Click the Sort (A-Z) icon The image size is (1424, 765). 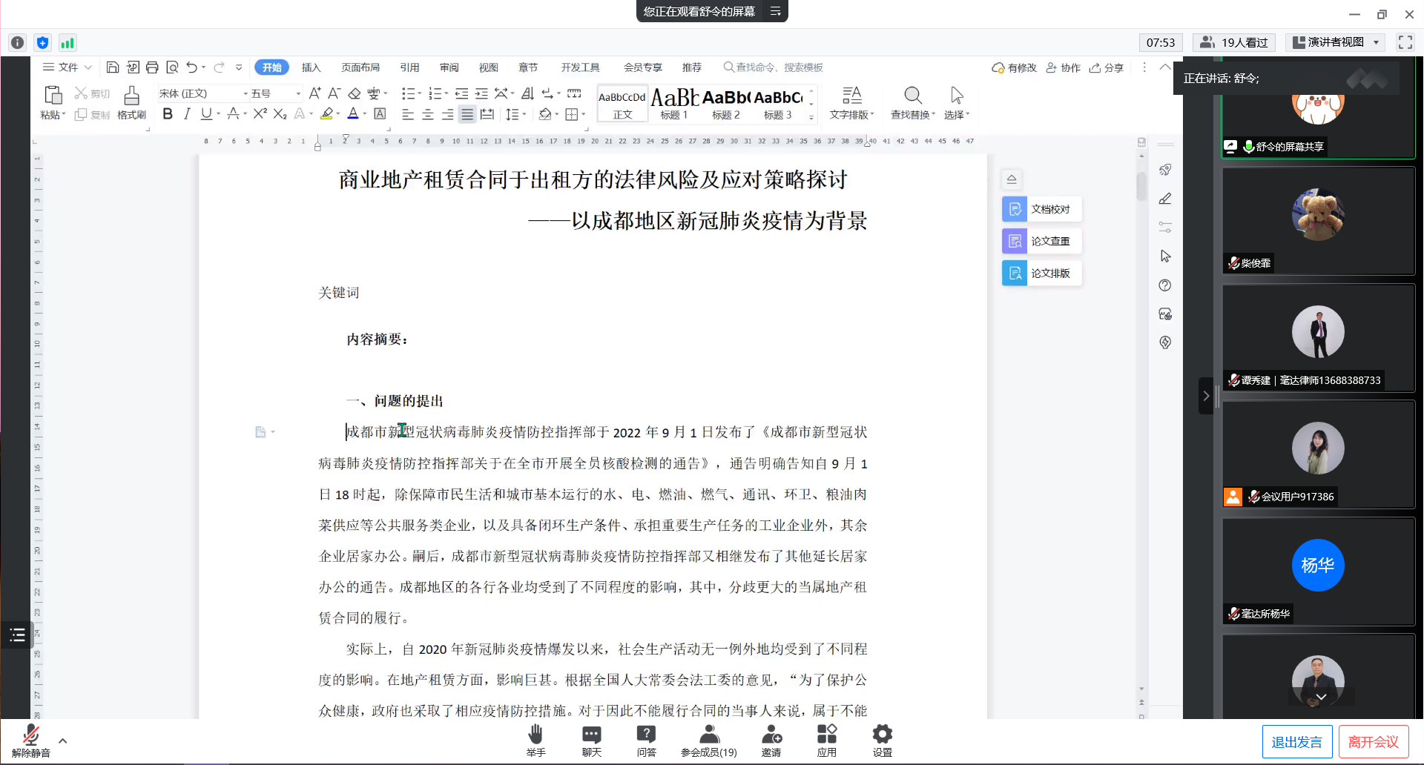527,93
